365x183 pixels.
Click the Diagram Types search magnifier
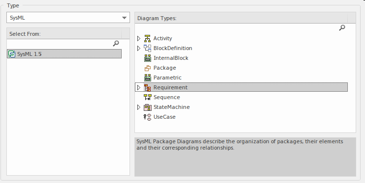[342, 27]
